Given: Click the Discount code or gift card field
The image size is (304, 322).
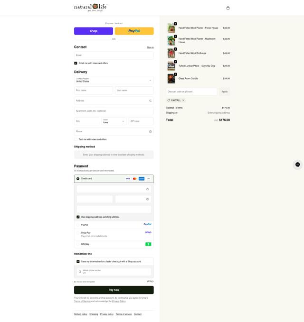Looking at the screenshot, I should [x=191, y=92].
